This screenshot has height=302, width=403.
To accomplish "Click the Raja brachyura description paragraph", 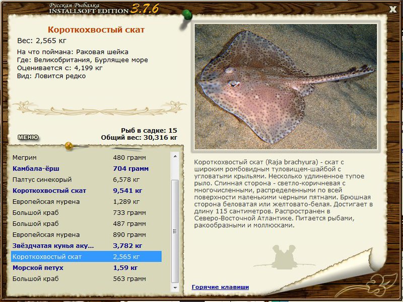I will [284, 193].
